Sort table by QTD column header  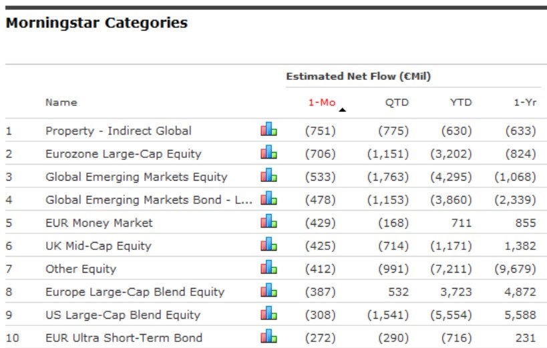397,103
